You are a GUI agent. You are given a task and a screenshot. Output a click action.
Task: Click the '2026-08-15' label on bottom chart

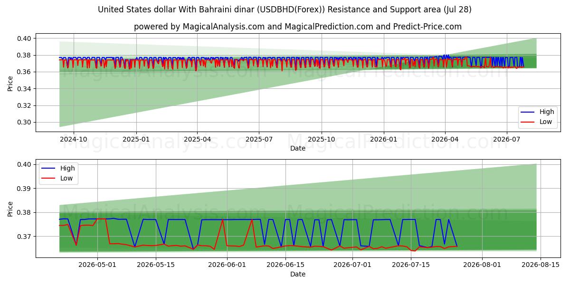coord(541,266)
